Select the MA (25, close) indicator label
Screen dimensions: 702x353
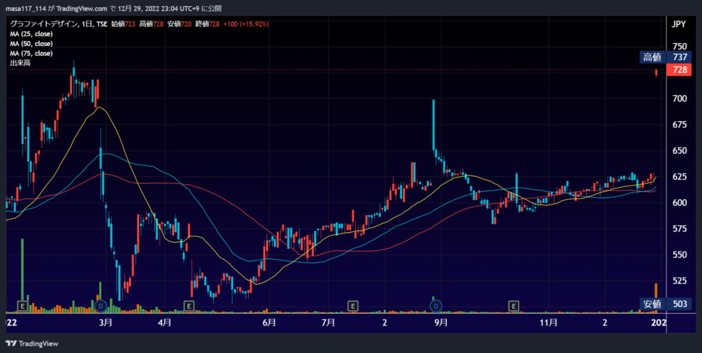32,34
